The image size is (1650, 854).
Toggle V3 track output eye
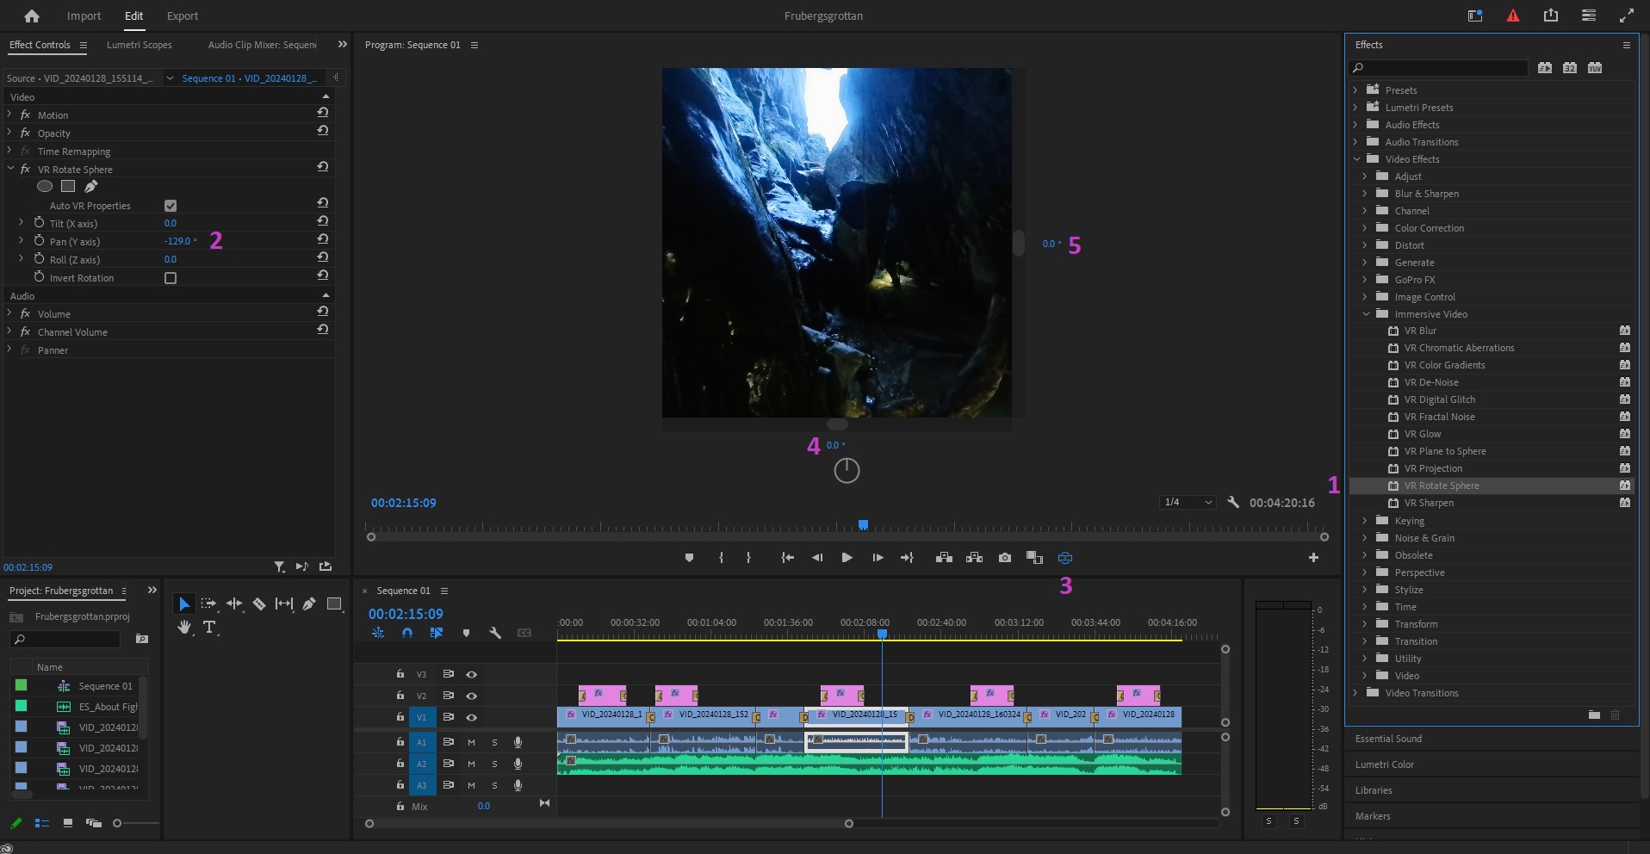click(471, 675)
